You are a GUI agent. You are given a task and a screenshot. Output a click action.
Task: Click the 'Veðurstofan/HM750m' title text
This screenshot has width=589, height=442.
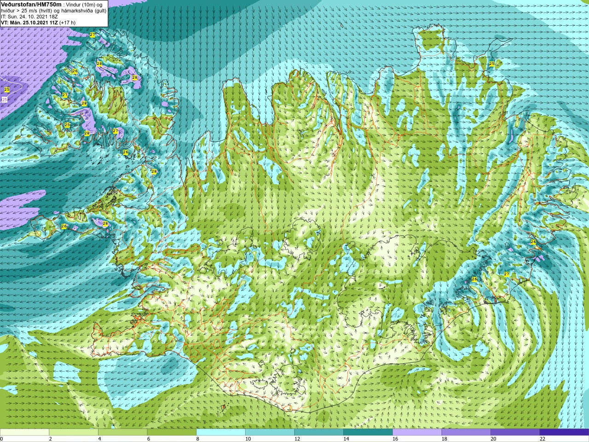click(31, 4)
